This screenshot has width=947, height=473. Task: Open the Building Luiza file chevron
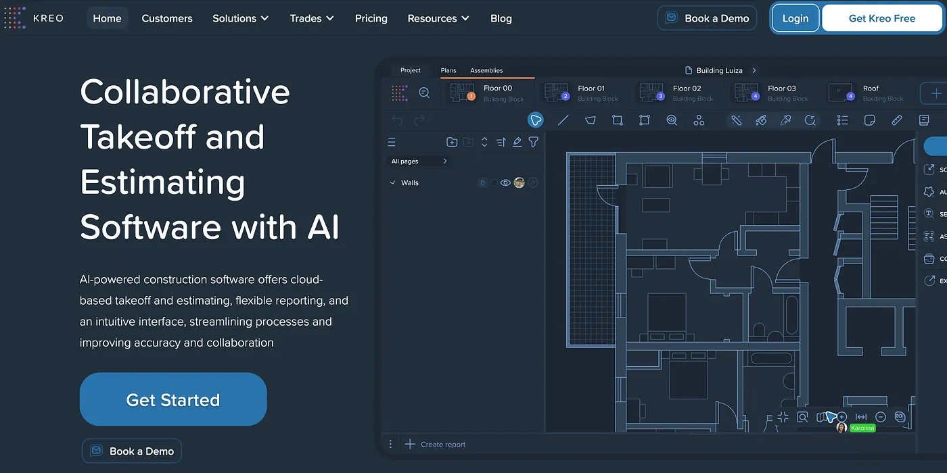pos(754,70)
